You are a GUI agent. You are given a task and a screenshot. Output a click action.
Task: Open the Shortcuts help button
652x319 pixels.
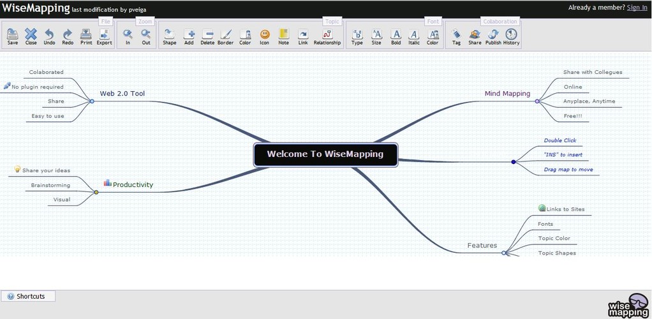pos(28,296)
